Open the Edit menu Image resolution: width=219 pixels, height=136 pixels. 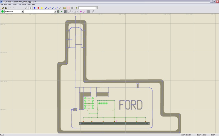(5, 5)
